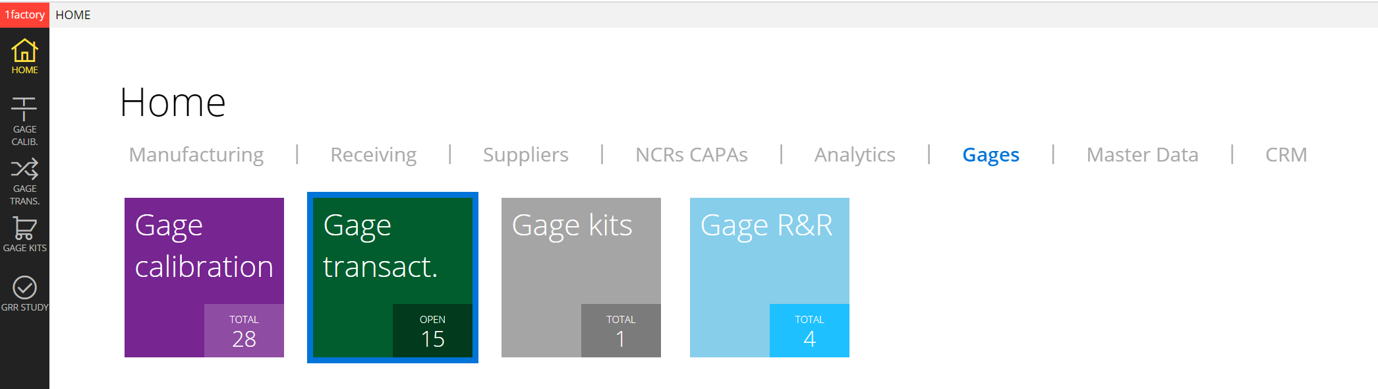Click the 1factory logo
This screenshot has width=1378, height=389.
(24, 15)
